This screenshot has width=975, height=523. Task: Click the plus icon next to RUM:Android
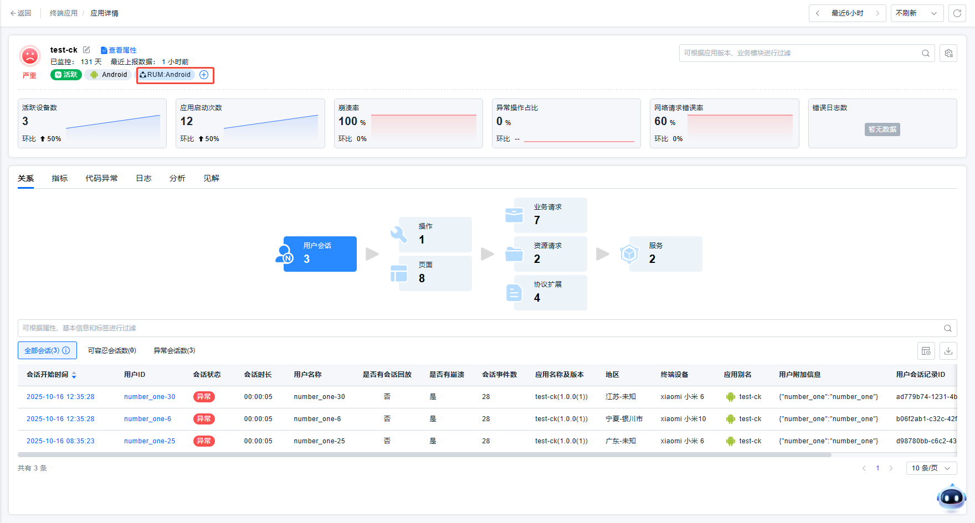pyautogui.click(x=204, y=75)
